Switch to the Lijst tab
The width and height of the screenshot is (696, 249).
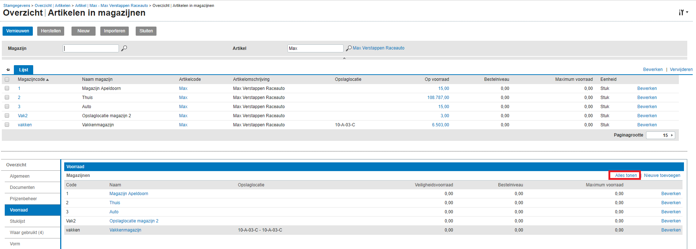[24, 70]
